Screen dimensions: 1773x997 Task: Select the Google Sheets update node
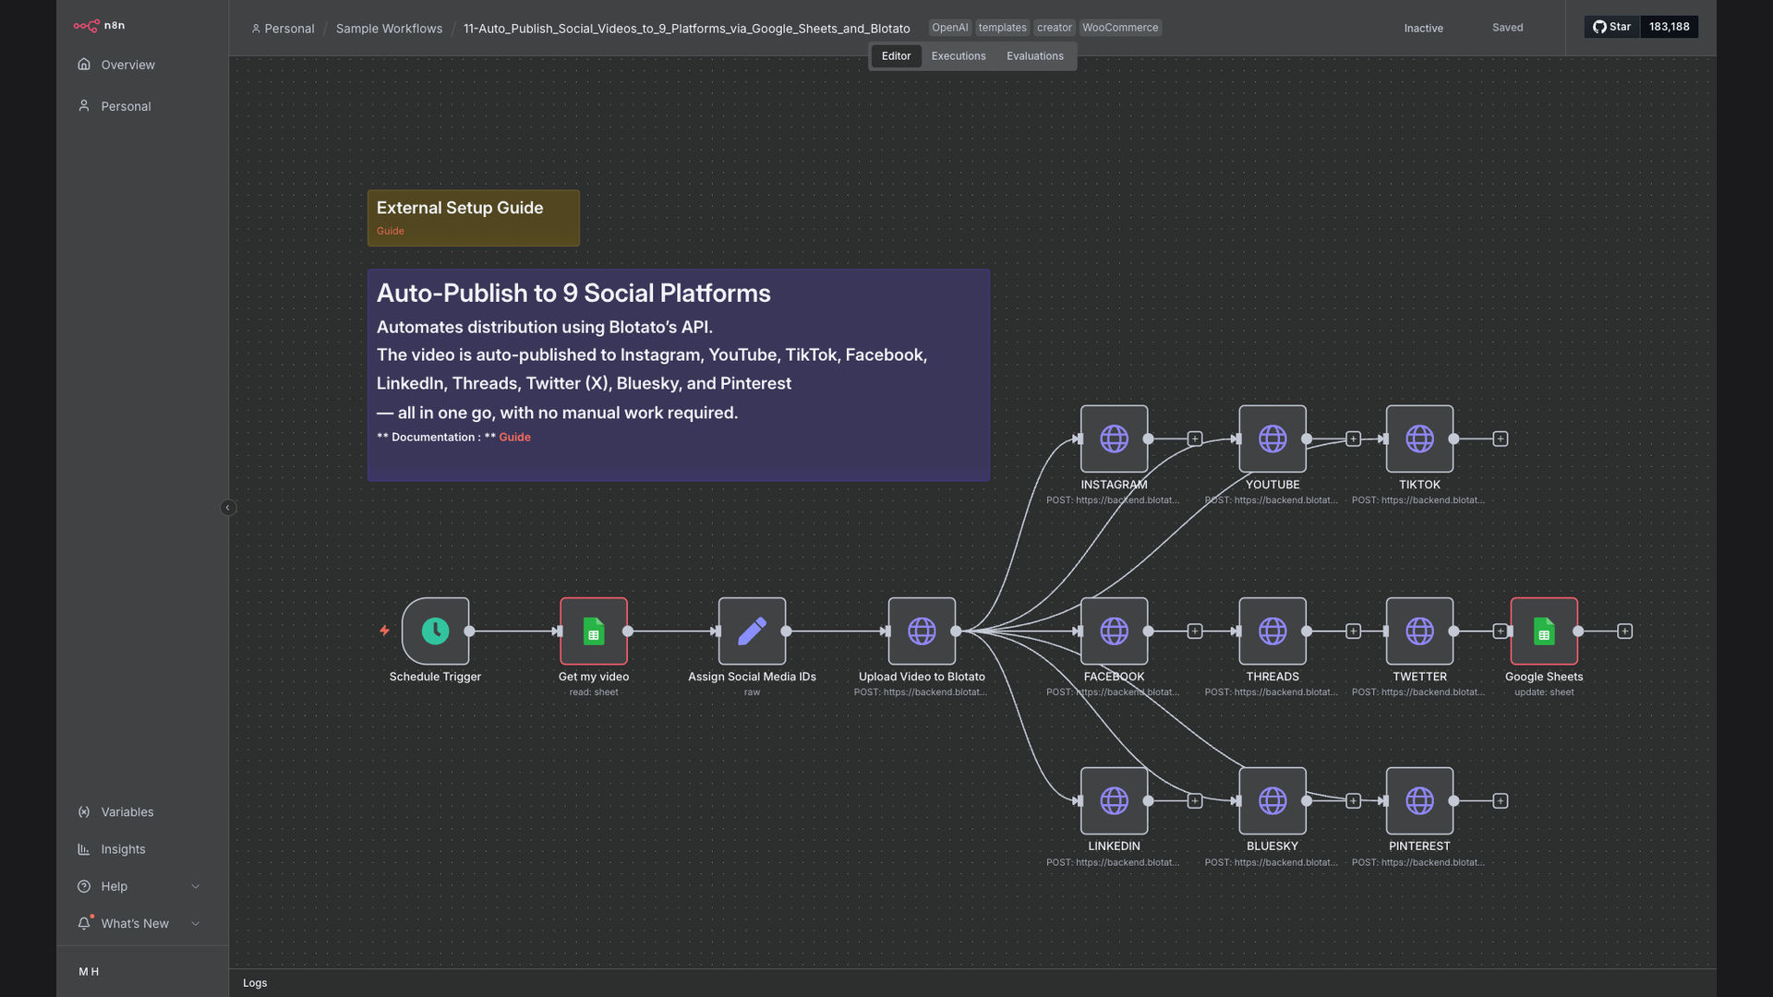click(1544, 631)
